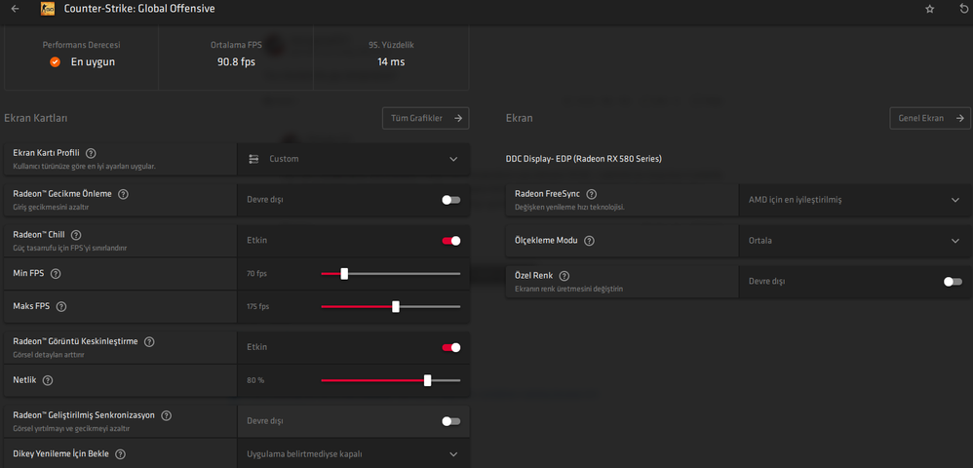
Task: Click the Counter-Strike: Global Offensive title
Action: coord(140,9)
